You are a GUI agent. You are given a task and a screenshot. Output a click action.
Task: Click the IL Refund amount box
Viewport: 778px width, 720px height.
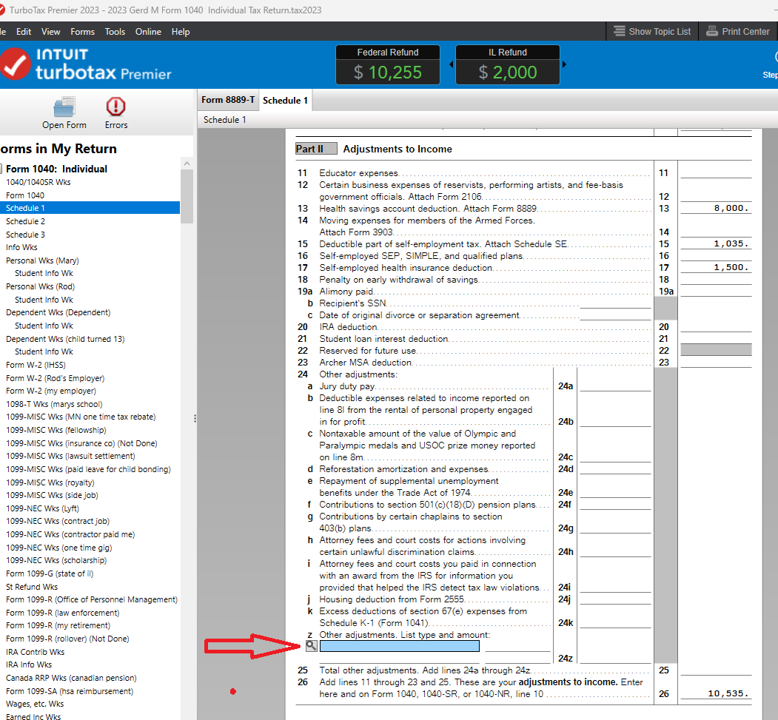(508, 64)
